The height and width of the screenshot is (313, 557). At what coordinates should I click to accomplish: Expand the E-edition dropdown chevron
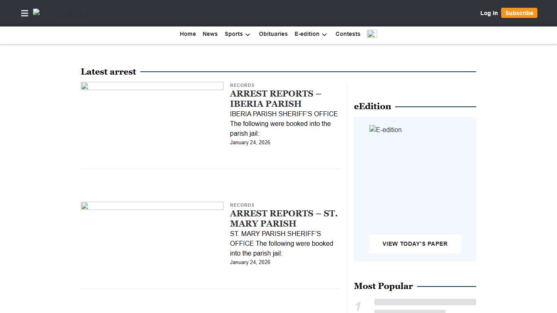pos(324,35)
